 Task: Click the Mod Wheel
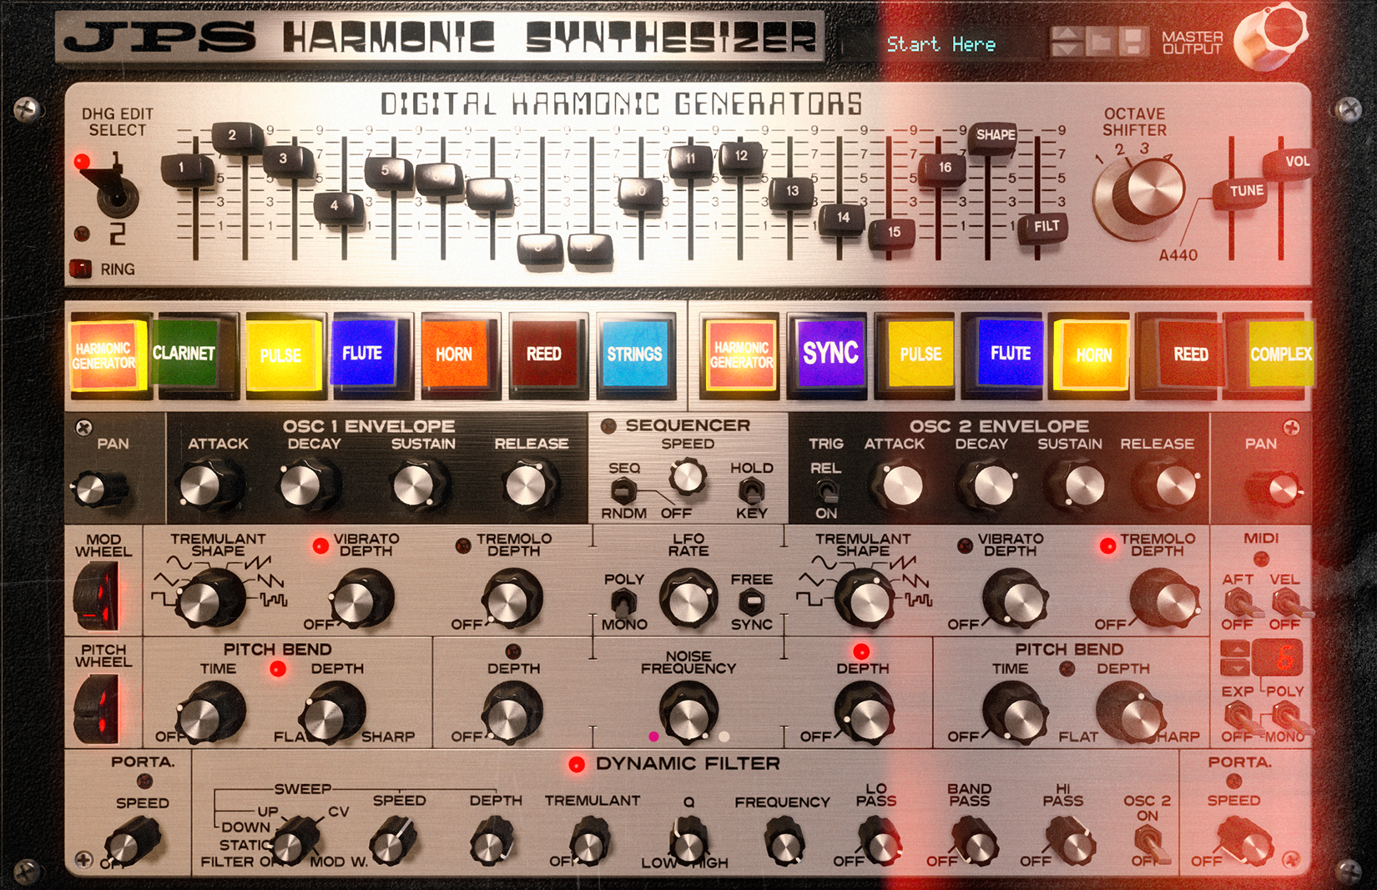(98, 595)
